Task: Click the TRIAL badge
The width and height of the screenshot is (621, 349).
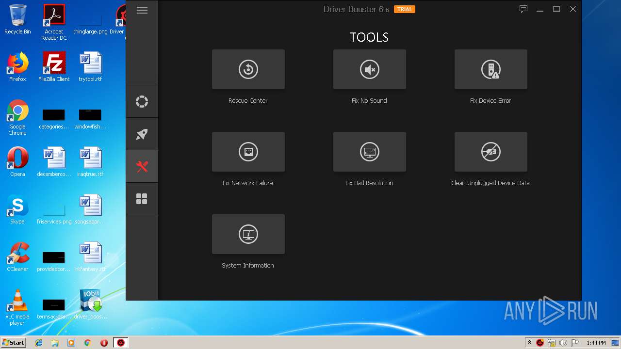Action: (x=405, y=9)
